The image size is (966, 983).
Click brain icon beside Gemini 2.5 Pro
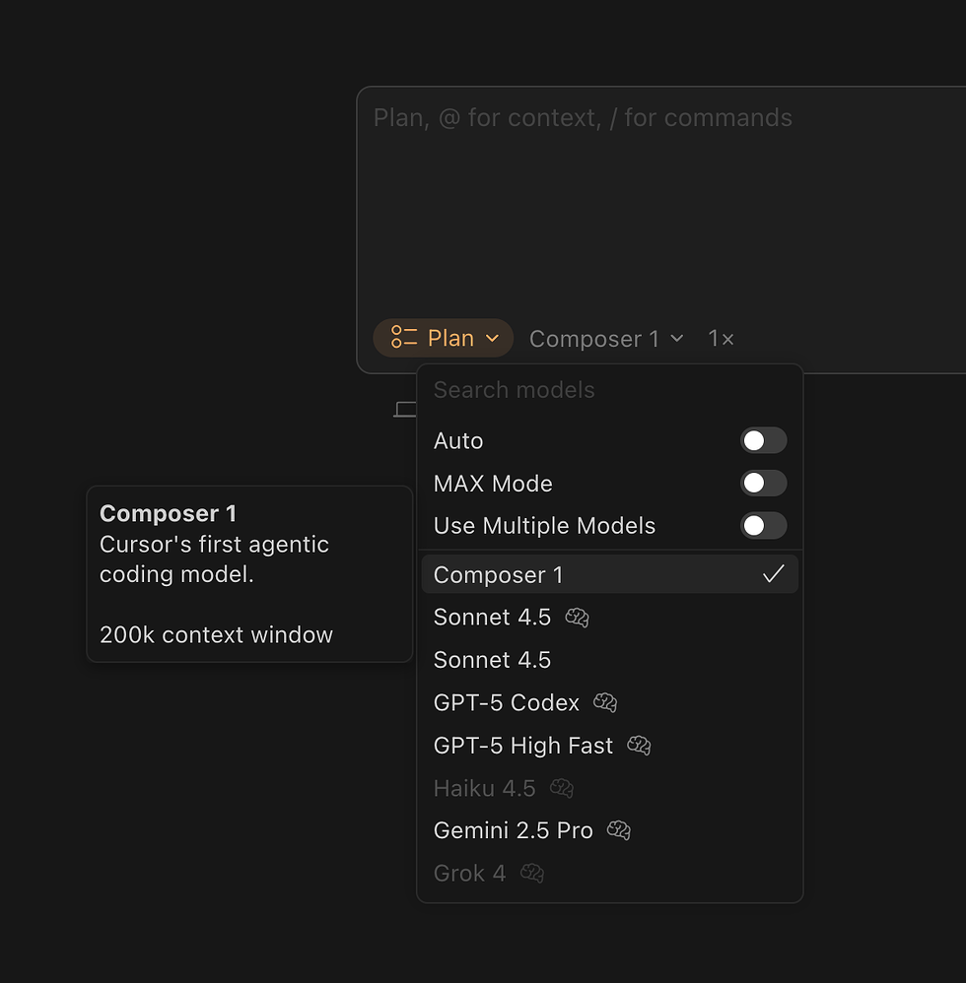(x=619, y=830)
